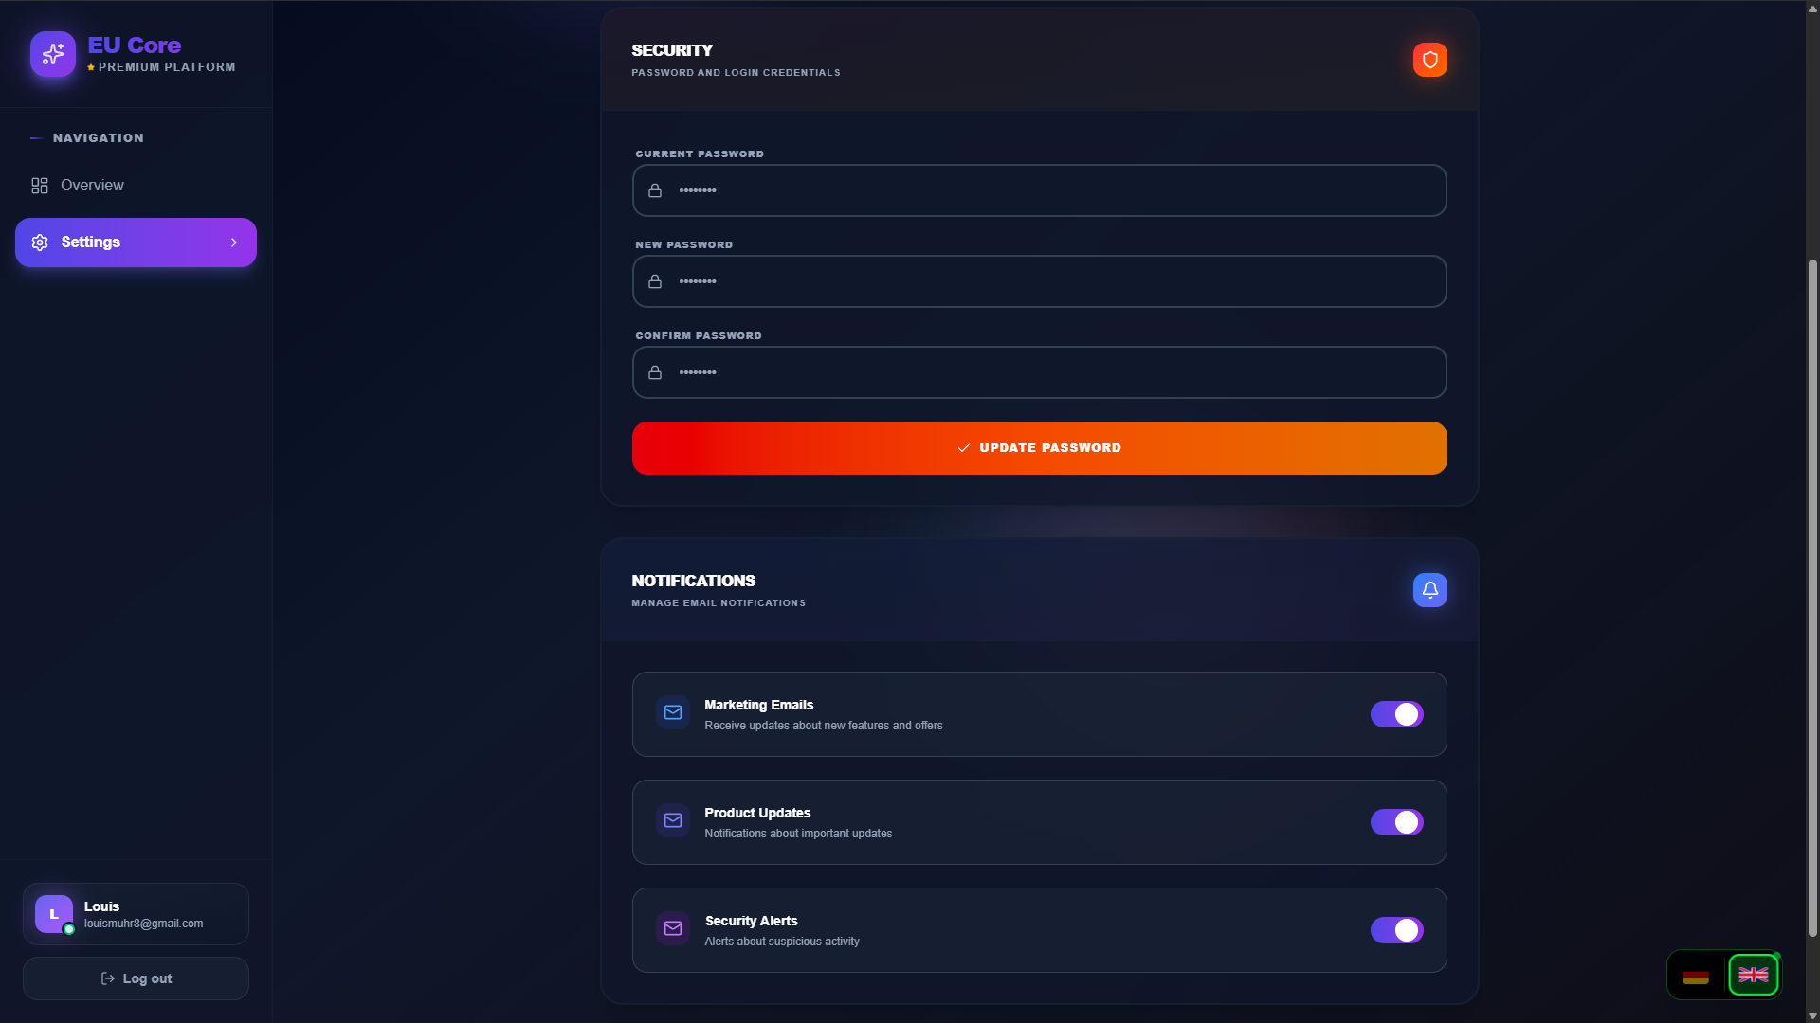Screen dimensions: 1820x1023
Task: Disable the Marketing Emails toggle
Action: 1396,714
